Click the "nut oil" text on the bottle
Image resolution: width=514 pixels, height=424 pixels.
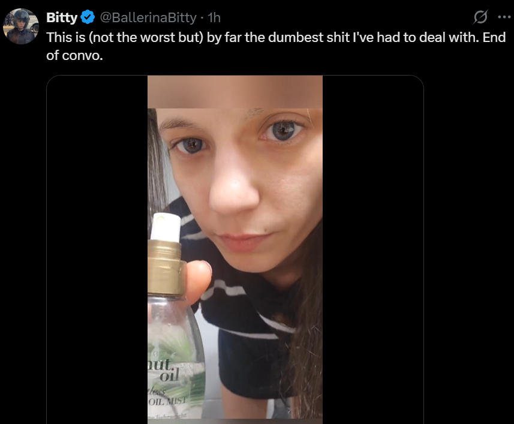[163, 369]
